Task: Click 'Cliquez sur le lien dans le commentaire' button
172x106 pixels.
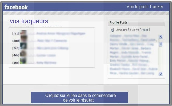Action: click(79, 98)
